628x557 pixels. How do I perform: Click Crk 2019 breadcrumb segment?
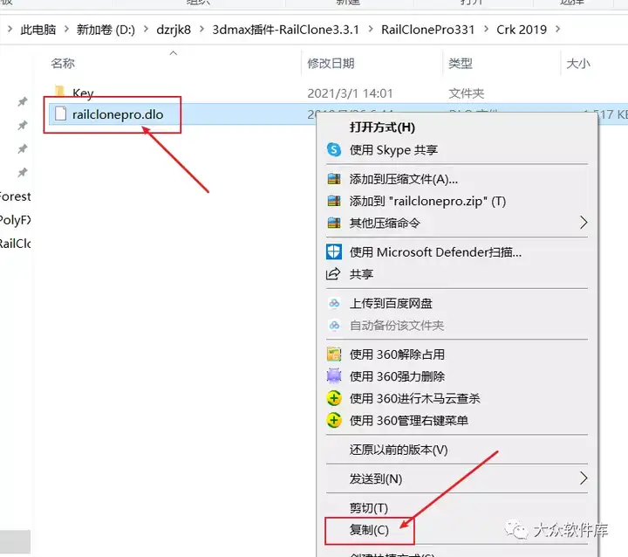pos(522,30)
